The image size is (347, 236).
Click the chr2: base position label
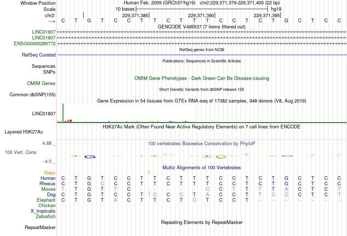(50, 16)
